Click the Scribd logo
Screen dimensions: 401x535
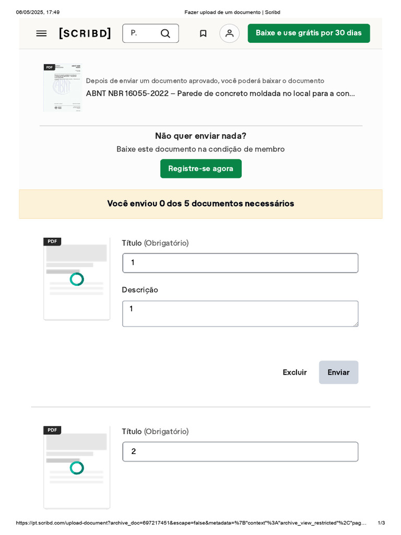[x=85, y=33]
